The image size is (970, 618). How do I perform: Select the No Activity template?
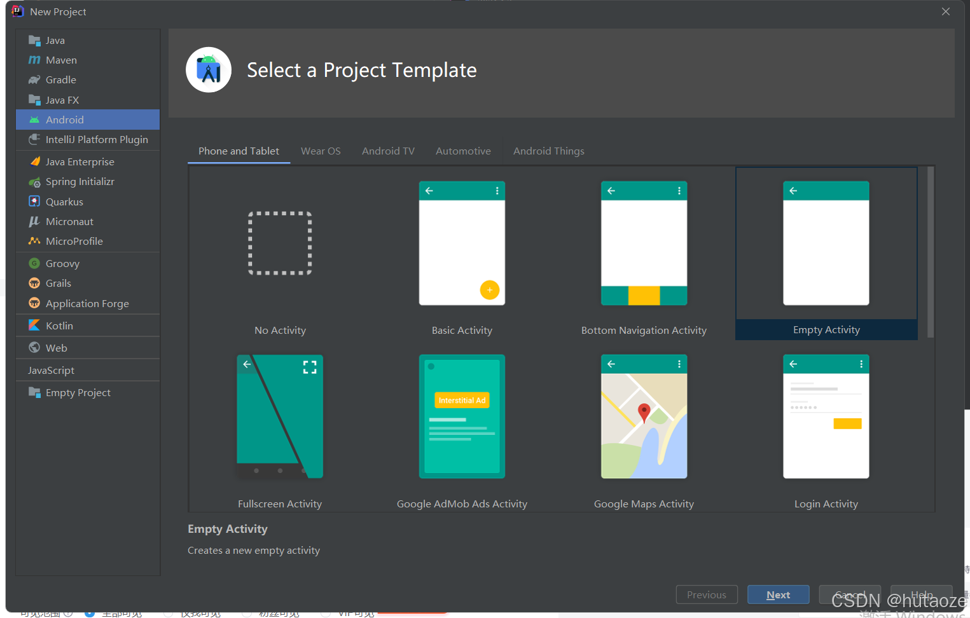(280, 254)
